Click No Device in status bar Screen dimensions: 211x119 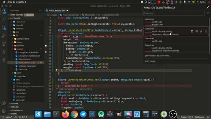coord(199,117)
